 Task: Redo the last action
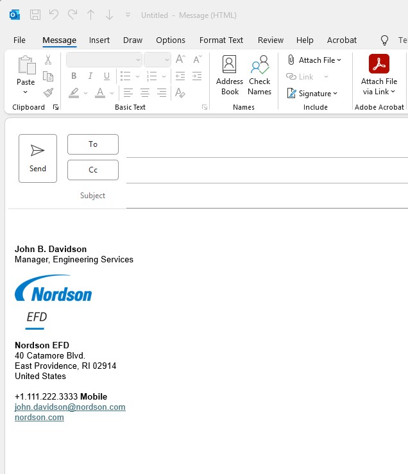click(72, 15)
